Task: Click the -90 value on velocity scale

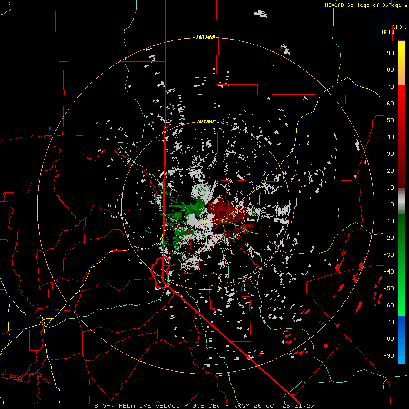Action: (x=389, y=356)
